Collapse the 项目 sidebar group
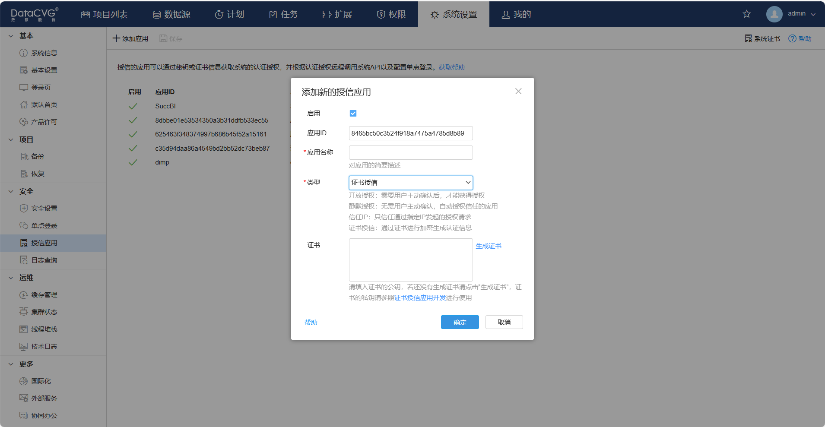The height and width of the screenshot is (427, 825). point(11,139)
